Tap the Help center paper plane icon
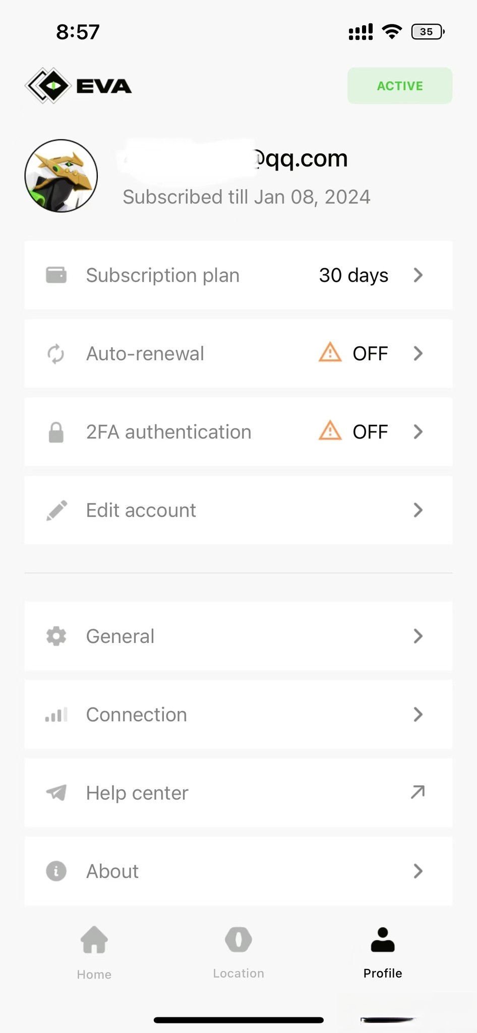 [56, 793]
